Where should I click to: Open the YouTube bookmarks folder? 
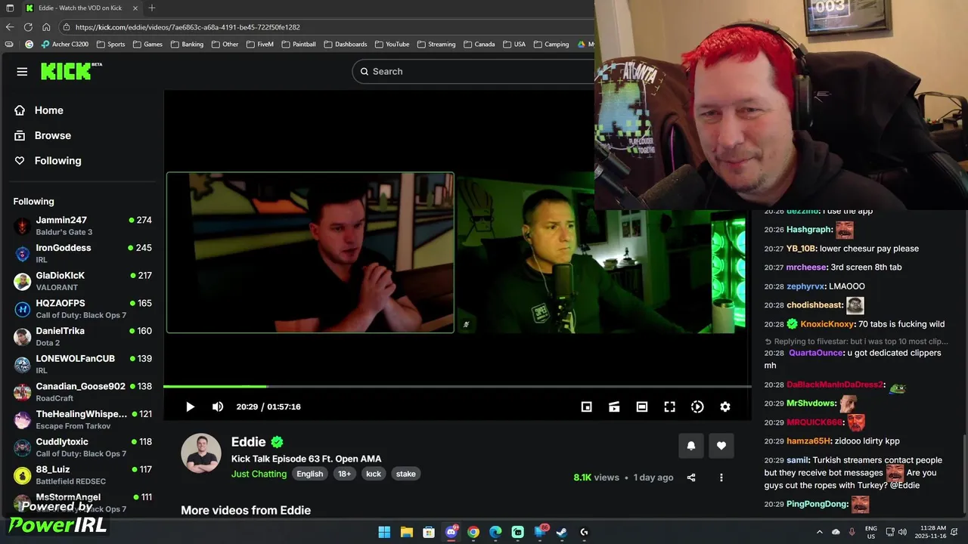[x=392, y=44]
